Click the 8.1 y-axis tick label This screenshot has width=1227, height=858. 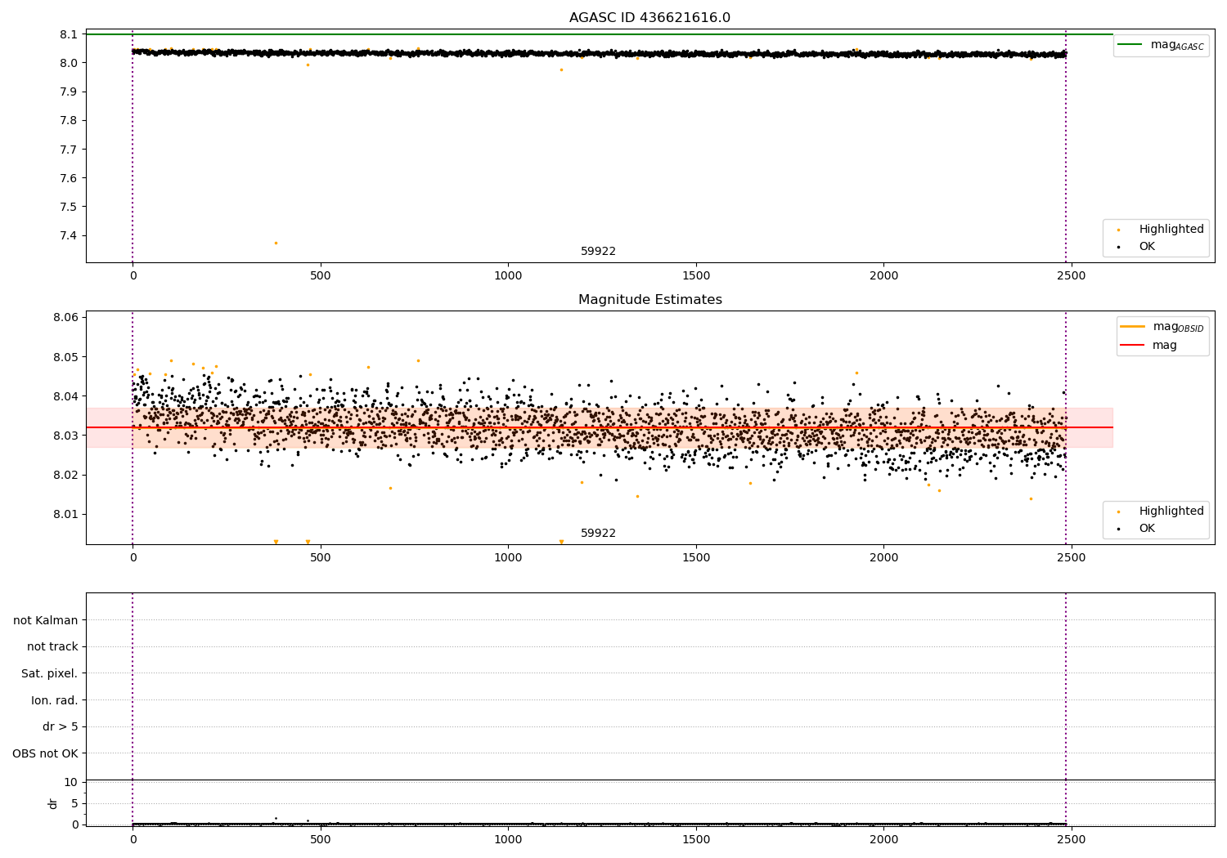click(x=70, y=34)
